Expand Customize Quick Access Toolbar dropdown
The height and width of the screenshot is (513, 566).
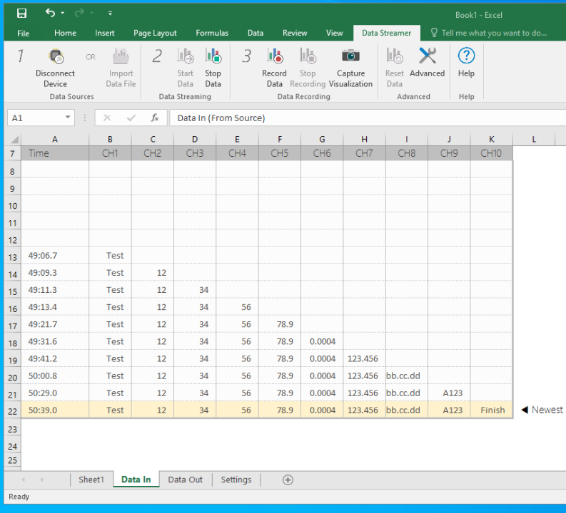[110, 14]
